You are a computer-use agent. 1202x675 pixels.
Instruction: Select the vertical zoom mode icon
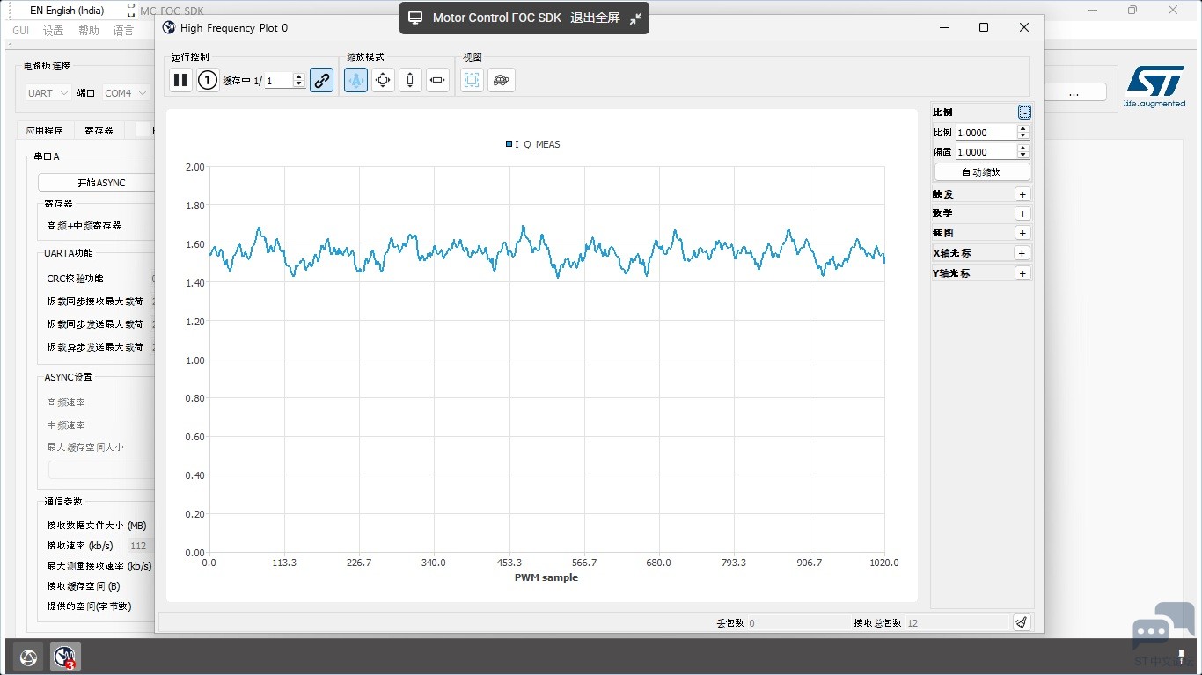click(x=410, y=81)
